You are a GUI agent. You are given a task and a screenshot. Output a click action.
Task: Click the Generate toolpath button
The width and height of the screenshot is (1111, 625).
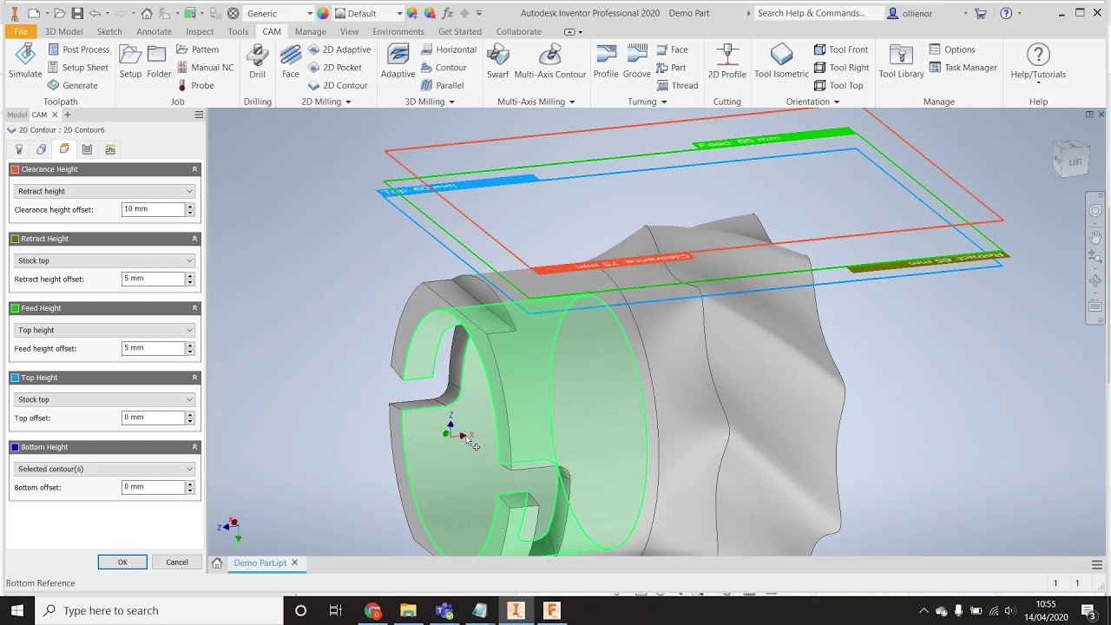[x=72, y=85]
